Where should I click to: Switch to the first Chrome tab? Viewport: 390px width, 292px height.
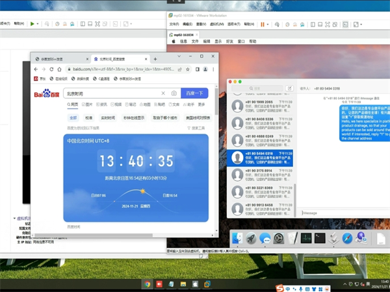pyautogui.click(x=60, y=58)
